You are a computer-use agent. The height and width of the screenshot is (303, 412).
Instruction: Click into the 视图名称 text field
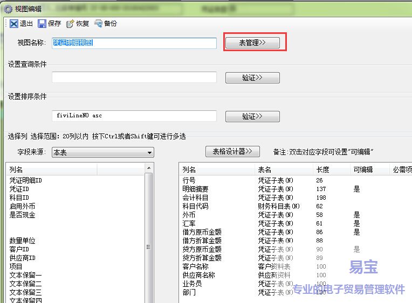tap(134, 43)
